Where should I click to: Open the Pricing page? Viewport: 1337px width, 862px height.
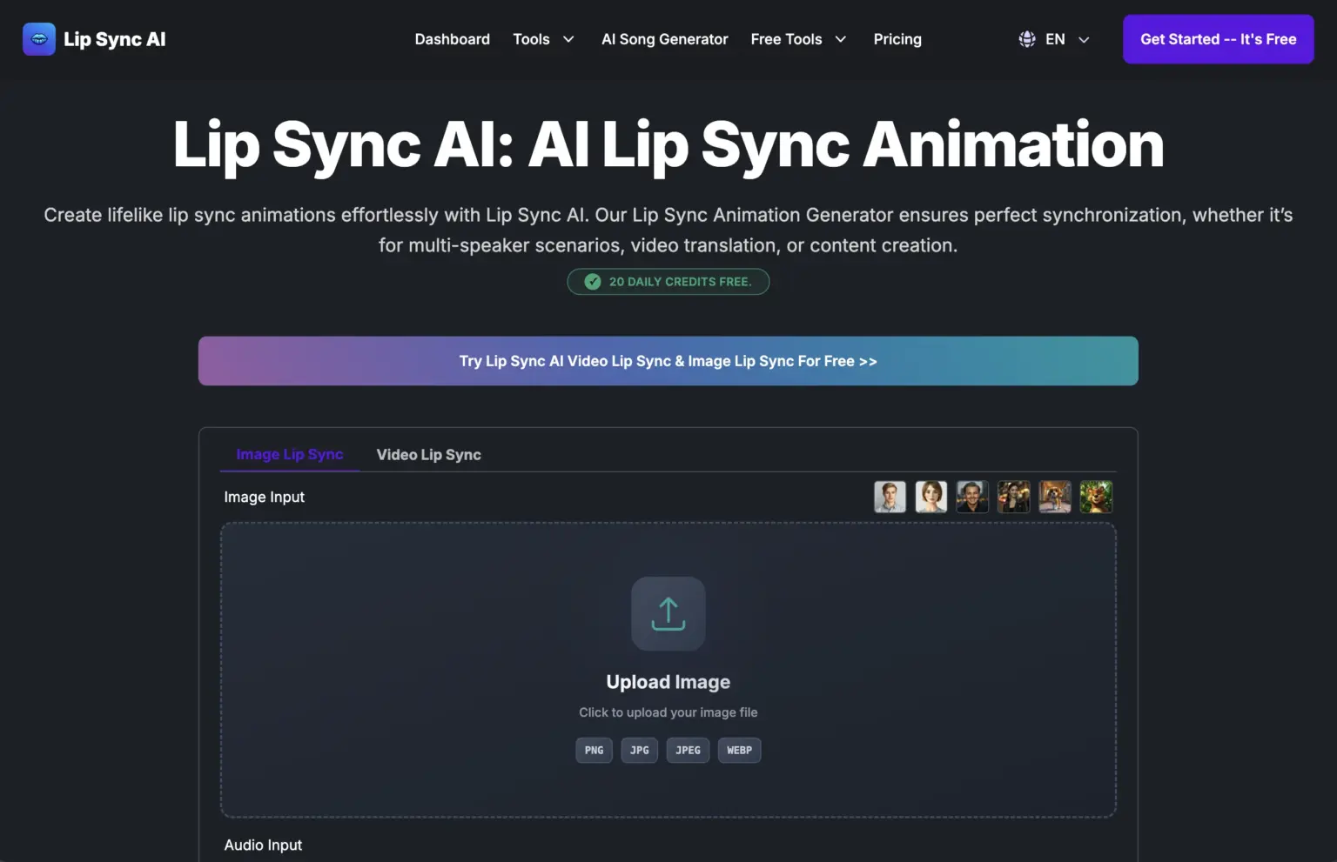tap(897, 39)
